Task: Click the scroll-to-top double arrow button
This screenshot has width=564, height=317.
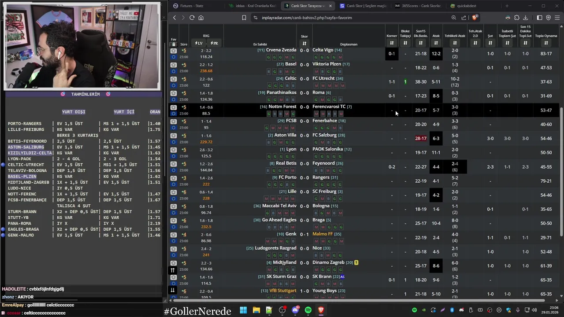Action: tap(173, 270)
